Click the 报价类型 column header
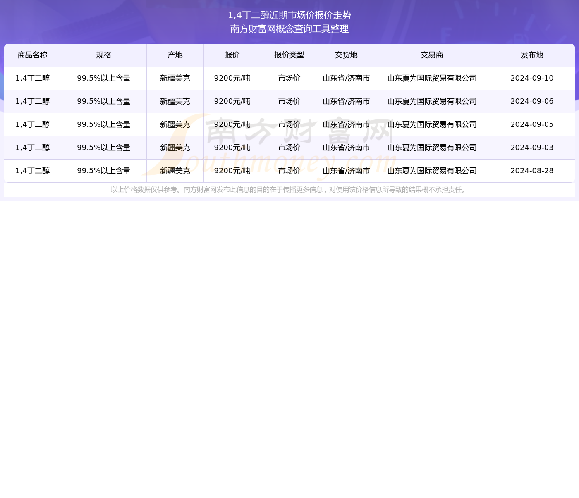The height and width of the screenshot is (498, 579). (289, 55)
